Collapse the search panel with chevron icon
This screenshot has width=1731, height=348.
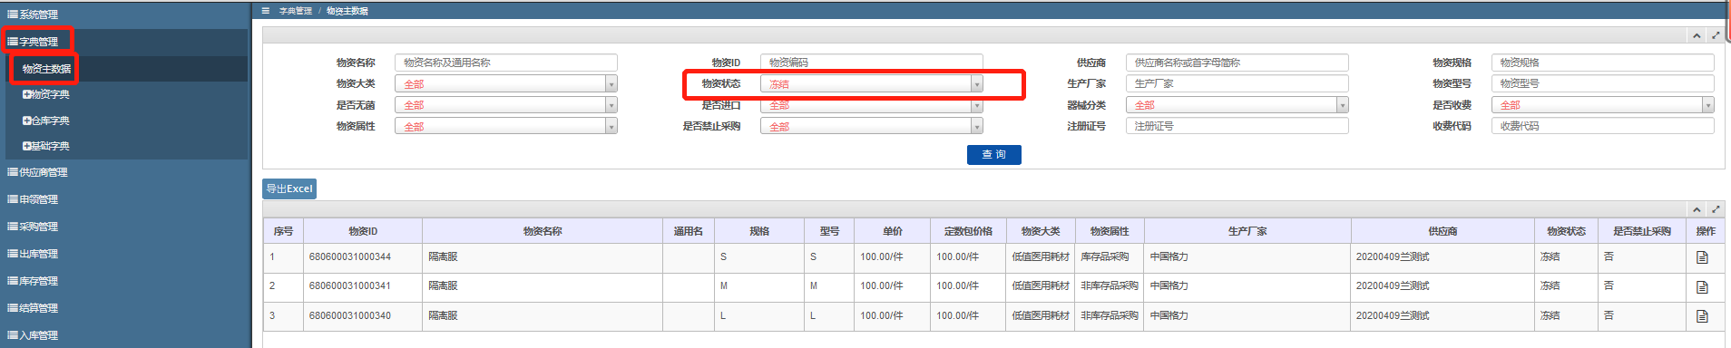[1697, 35]
